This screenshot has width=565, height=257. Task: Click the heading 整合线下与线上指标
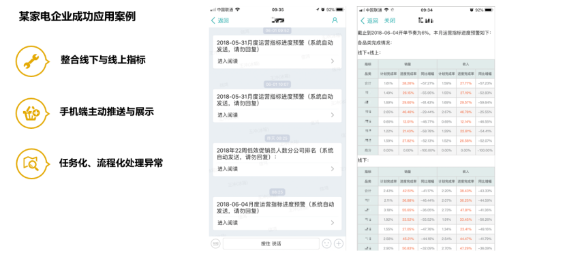pyautogui.click(x=103, y=60)
